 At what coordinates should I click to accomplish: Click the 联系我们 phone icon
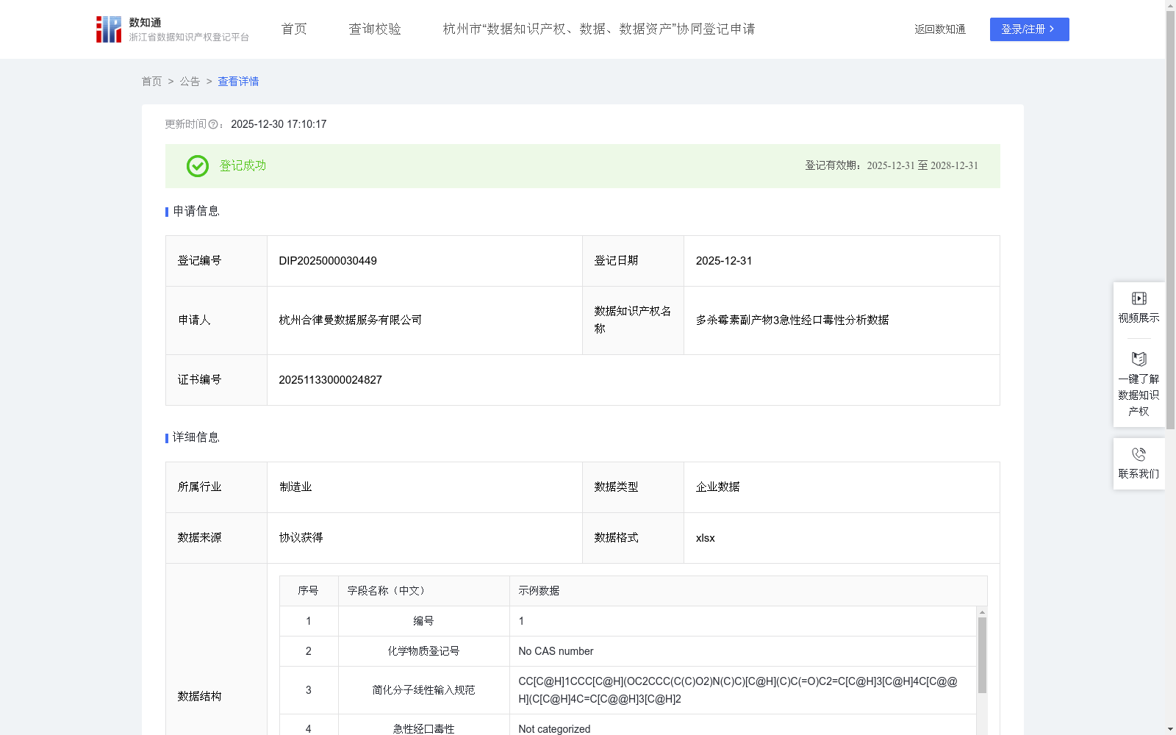click(x=1139, y=454)
